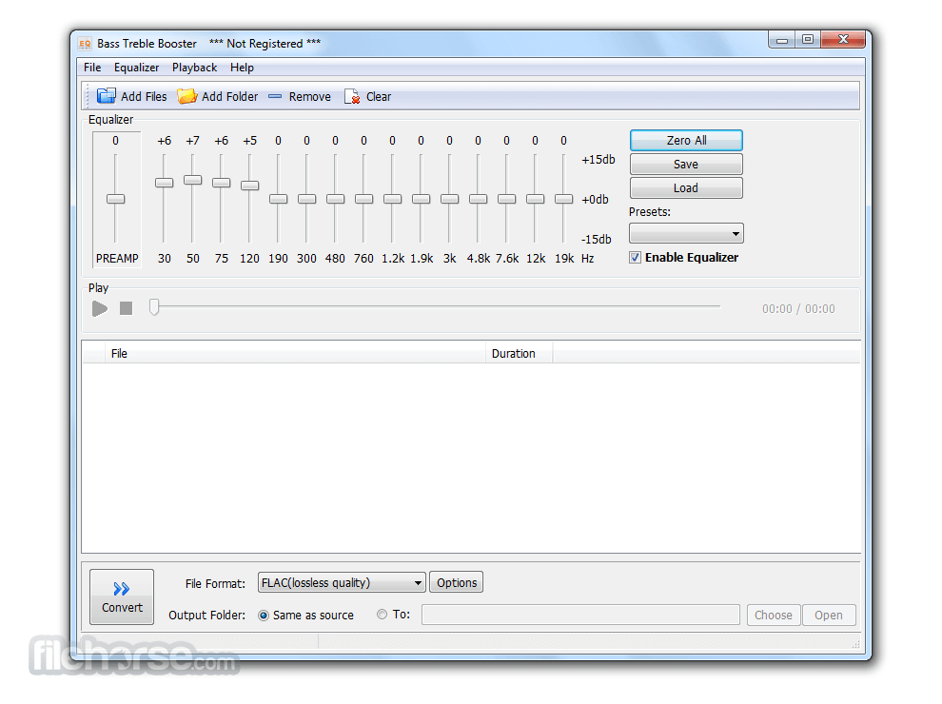Click the 480 Hz band slider handle
Screen dimensions: 942x704
[x=335, y=199]
